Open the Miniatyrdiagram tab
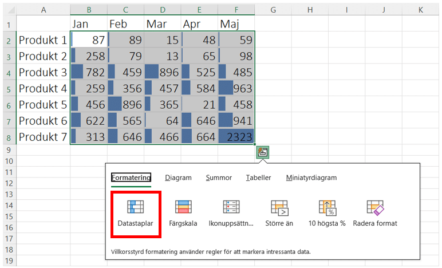The height and width of the screenshot is (268, 442). pyautogui.click(x=311, y=178)
